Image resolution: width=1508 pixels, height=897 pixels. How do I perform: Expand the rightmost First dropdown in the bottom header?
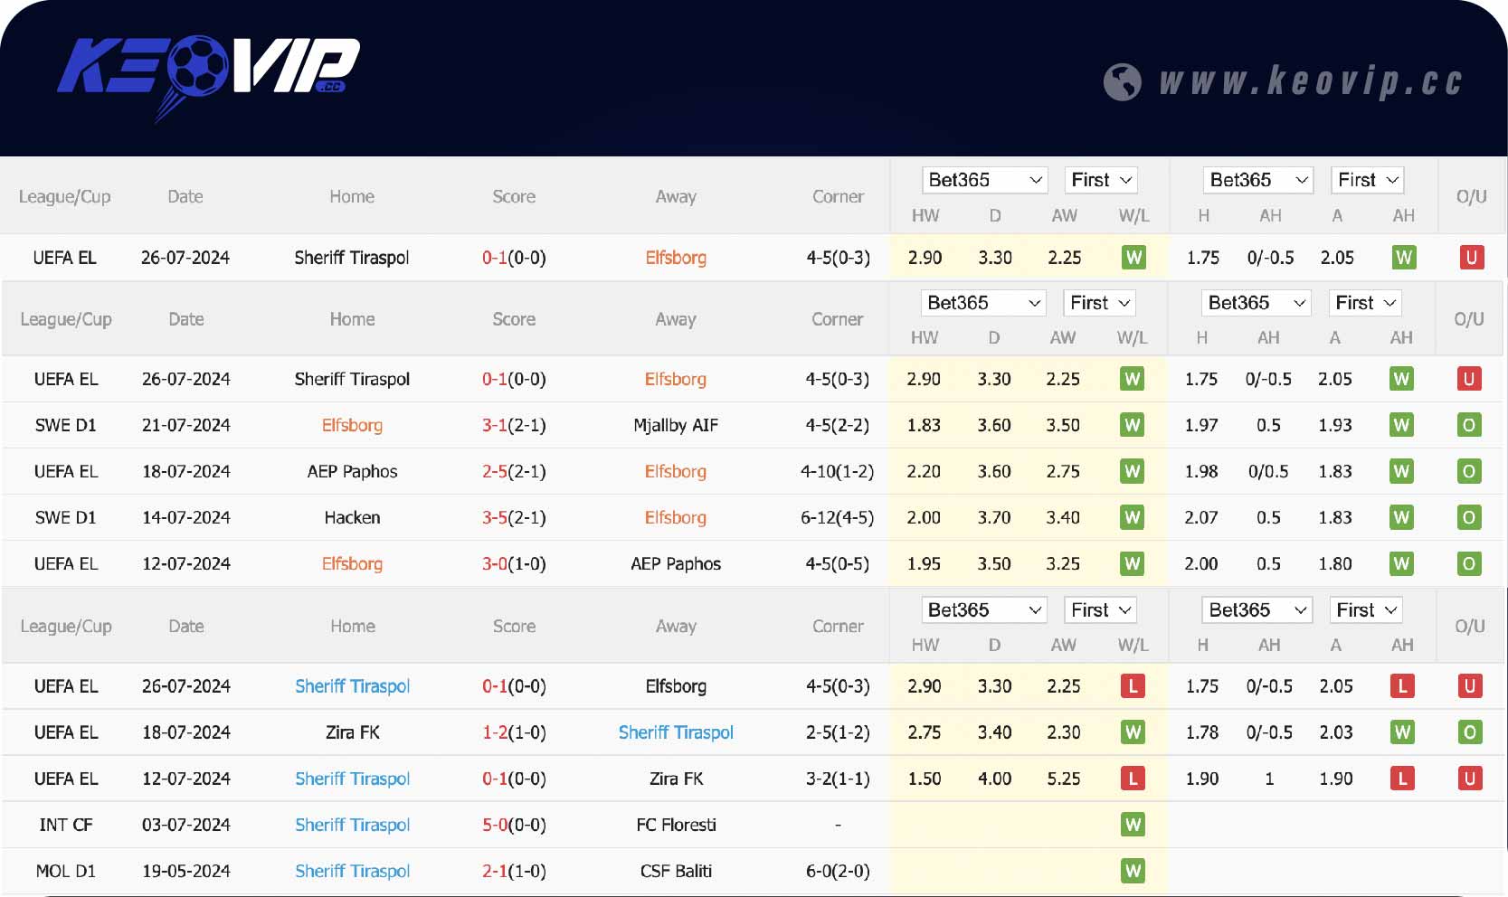pos(1367,610)
